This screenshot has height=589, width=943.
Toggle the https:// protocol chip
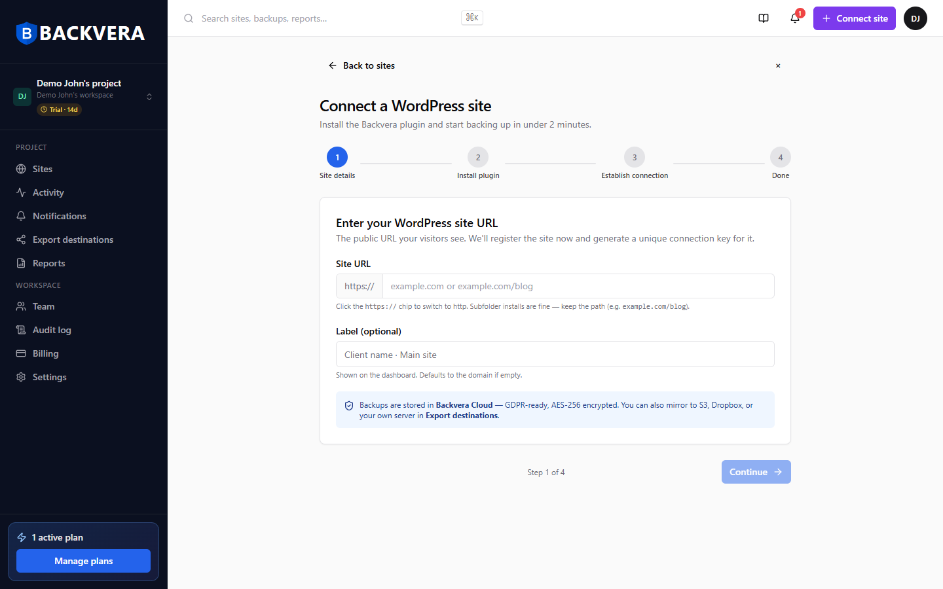[360, 286]
